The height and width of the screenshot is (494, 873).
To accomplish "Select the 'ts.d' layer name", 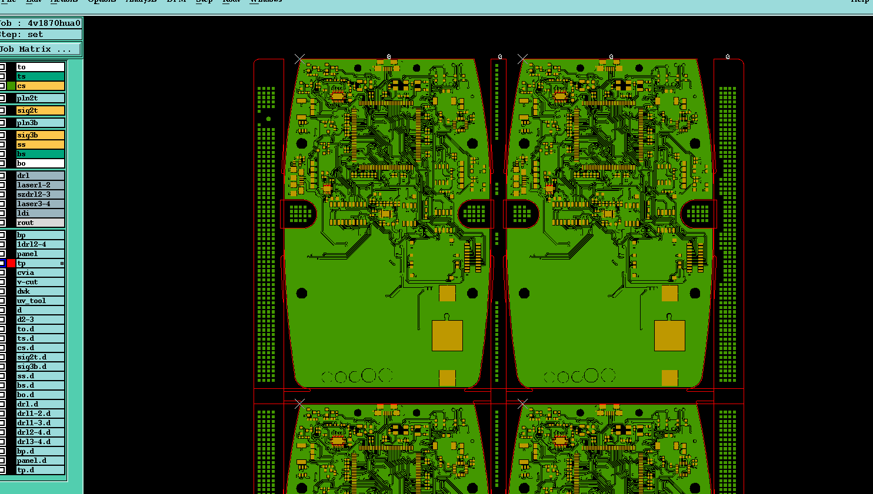I will pos(40,338).
